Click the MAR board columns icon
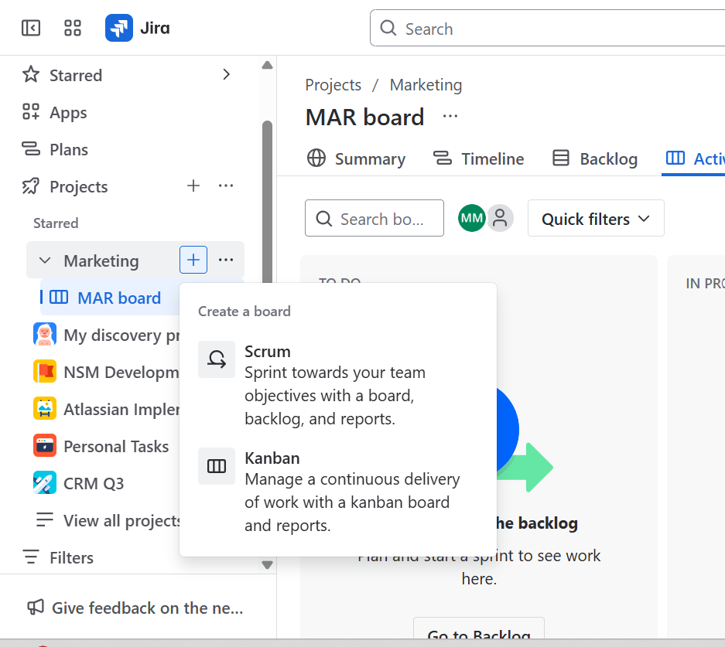 [x=59, y=297]
